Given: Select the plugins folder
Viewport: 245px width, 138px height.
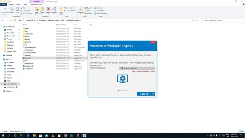Looking at the screenshot, I should tap(28, 39).
